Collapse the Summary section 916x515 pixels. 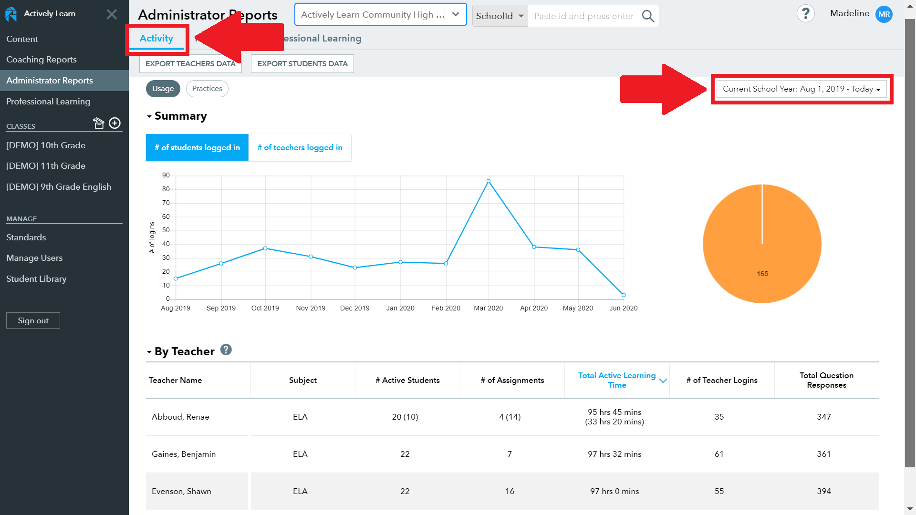(x=149, y=116)
